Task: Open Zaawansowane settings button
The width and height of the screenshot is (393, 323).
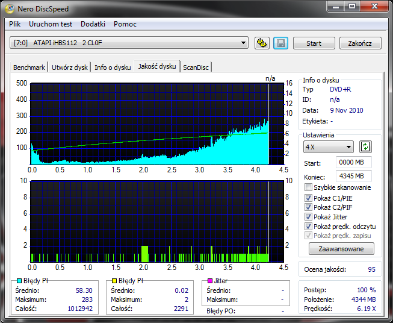Action: coord(341,249)
